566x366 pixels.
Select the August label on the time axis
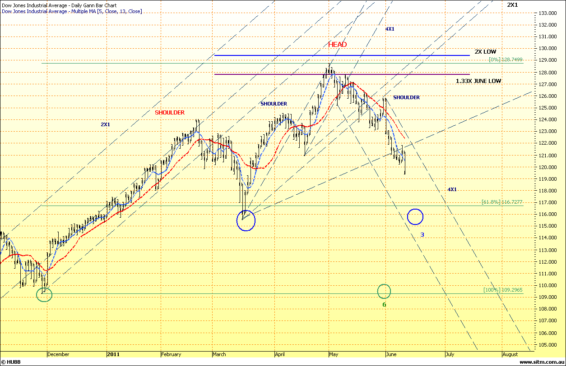510,354
